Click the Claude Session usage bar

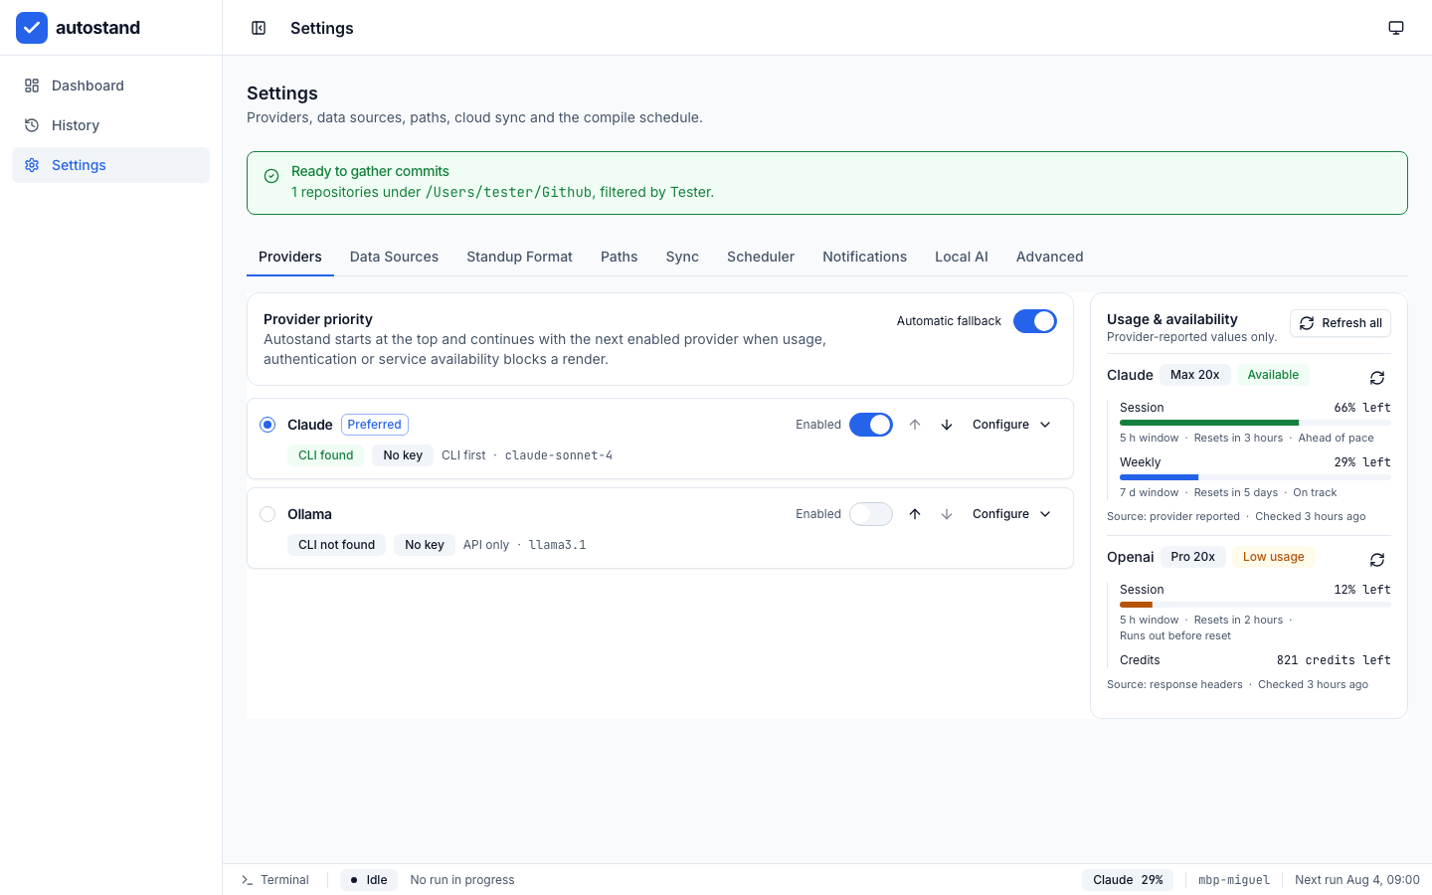[1255, 423]
